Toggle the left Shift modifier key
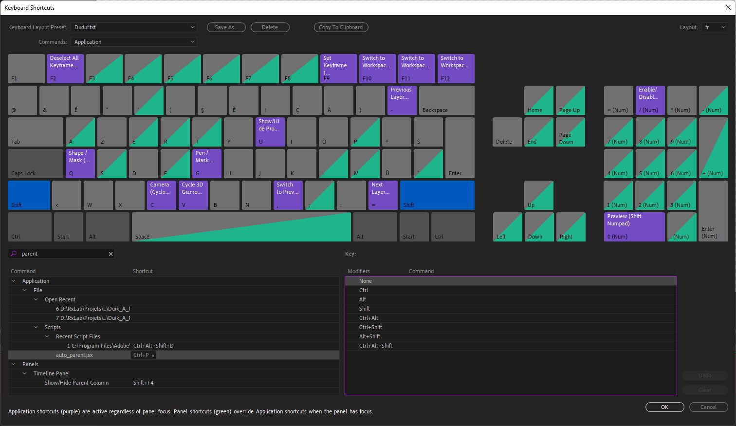Screen dimensions: 736x426 tap(29, 195)
